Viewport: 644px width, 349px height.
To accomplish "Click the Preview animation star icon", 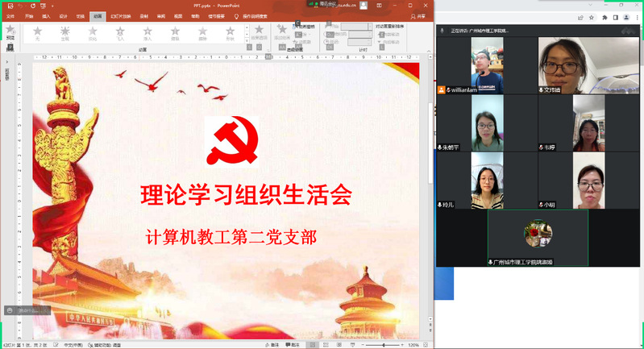I will pos(10,32).
